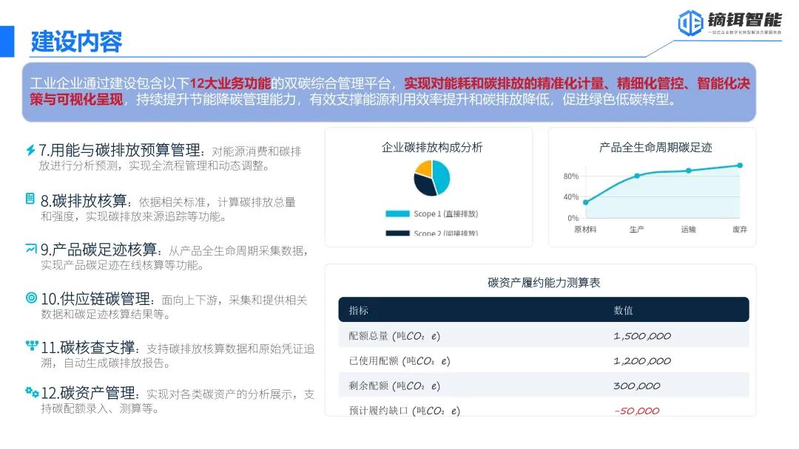Click the 数值 column header

click(x=623, y=310)
